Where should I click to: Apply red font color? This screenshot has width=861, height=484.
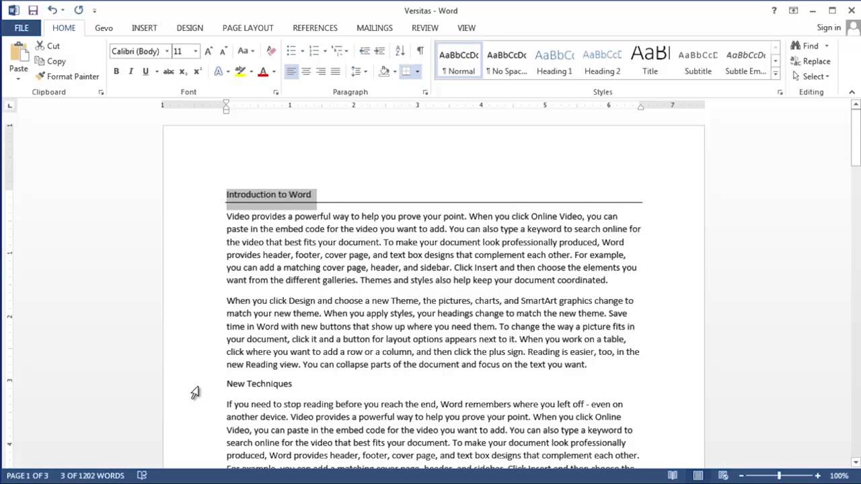point(263,71)
